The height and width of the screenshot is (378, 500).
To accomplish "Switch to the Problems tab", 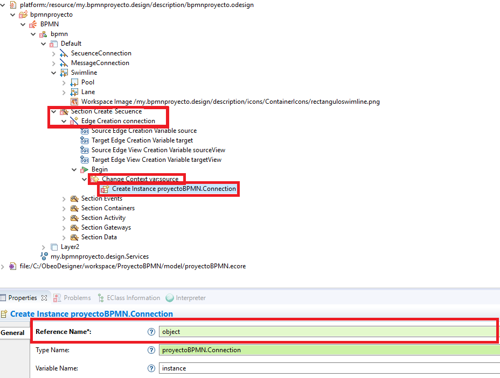I will tap(72, 298).
